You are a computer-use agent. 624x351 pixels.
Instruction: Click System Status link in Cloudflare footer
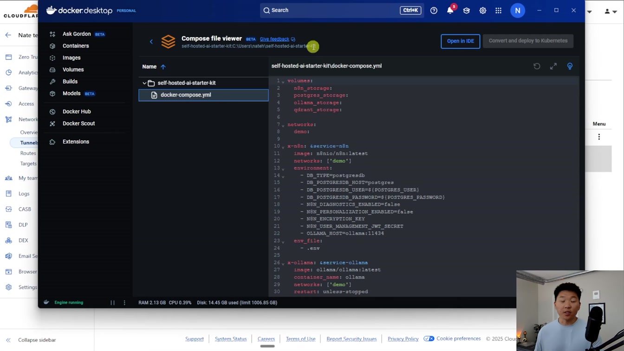pyautogui.click(x=231, y=339)
